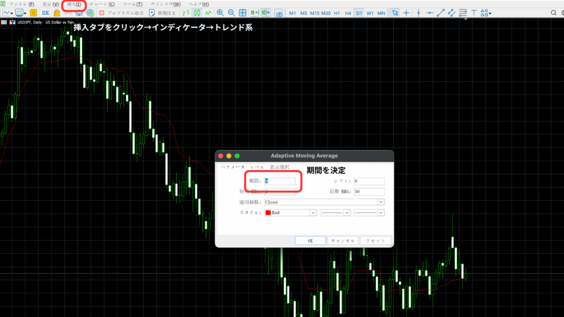Open the 挿入 menu
The image size is (564, 317).
[x=73, y=4]
